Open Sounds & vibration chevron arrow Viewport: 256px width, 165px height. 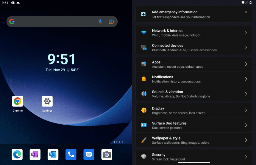point(246,94)
